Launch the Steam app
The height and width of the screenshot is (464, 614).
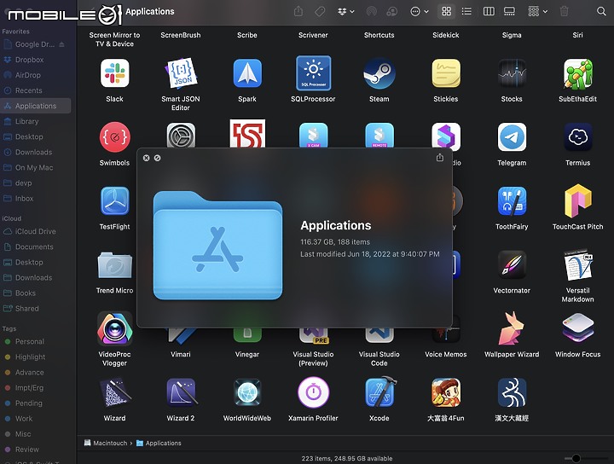(379, 73)
